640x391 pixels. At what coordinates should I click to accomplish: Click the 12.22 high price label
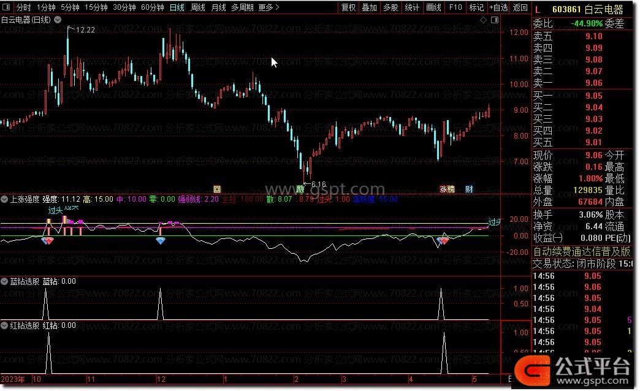(85, 30)
